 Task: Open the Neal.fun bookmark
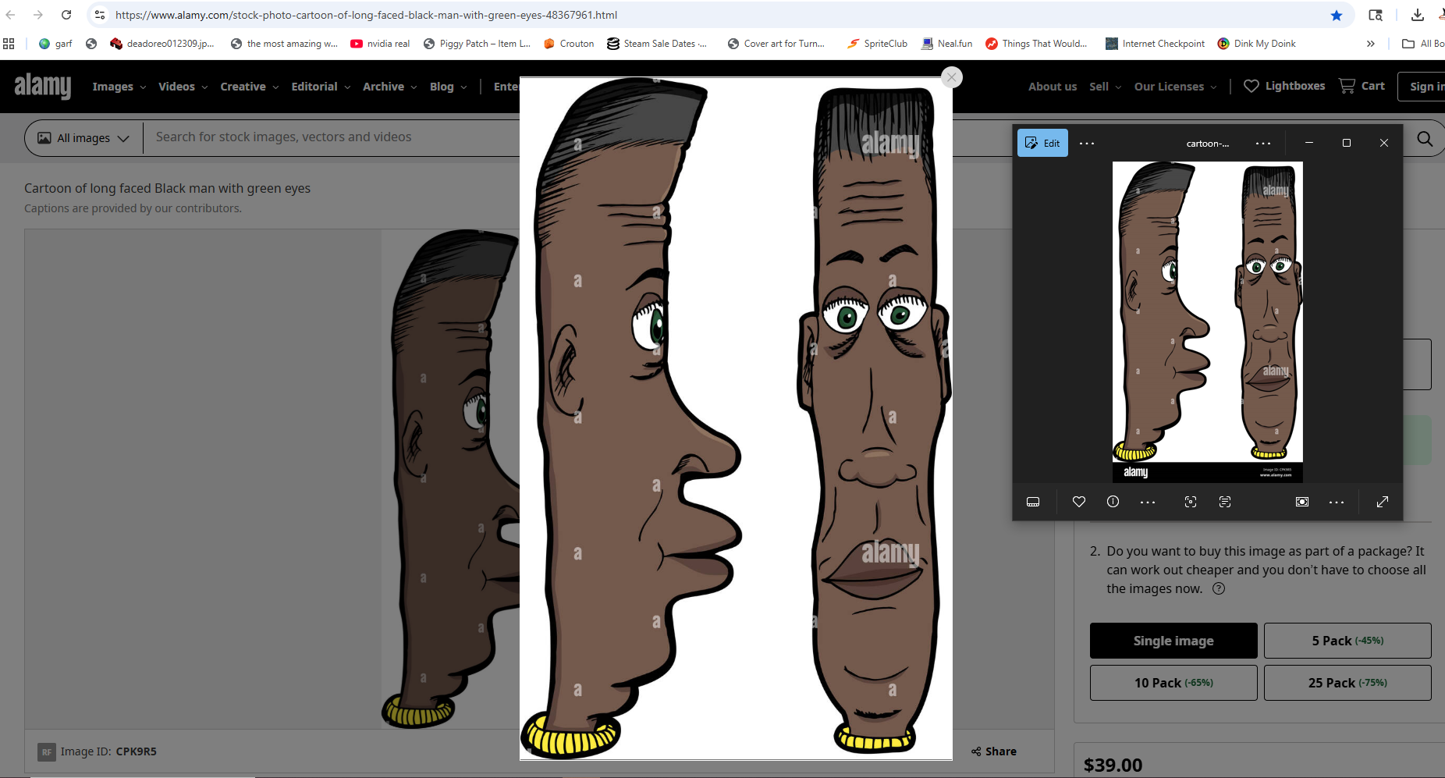946,44
